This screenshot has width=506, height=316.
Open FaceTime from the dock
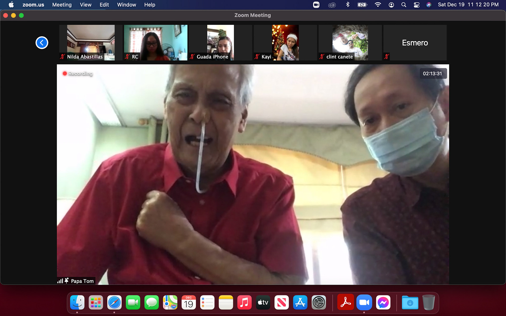(x=133, y=303)
